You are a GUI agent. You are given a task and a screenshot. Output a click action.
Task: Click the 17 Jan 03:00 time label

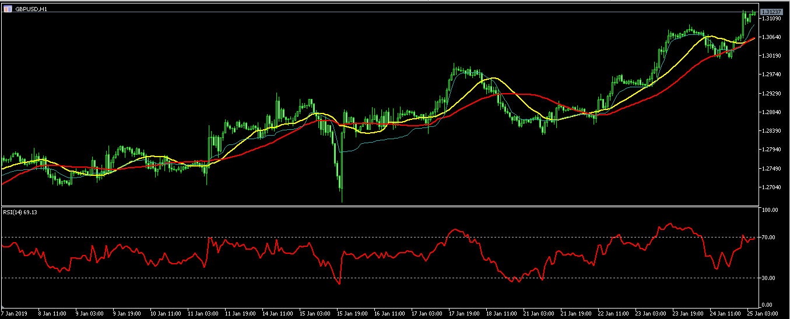427,313
